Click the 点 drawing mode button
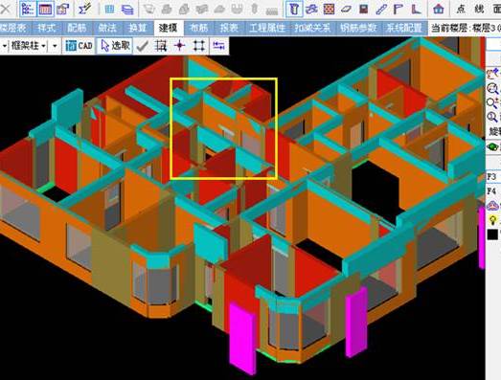This screenshot has height=380, width=501. [461, 9]
